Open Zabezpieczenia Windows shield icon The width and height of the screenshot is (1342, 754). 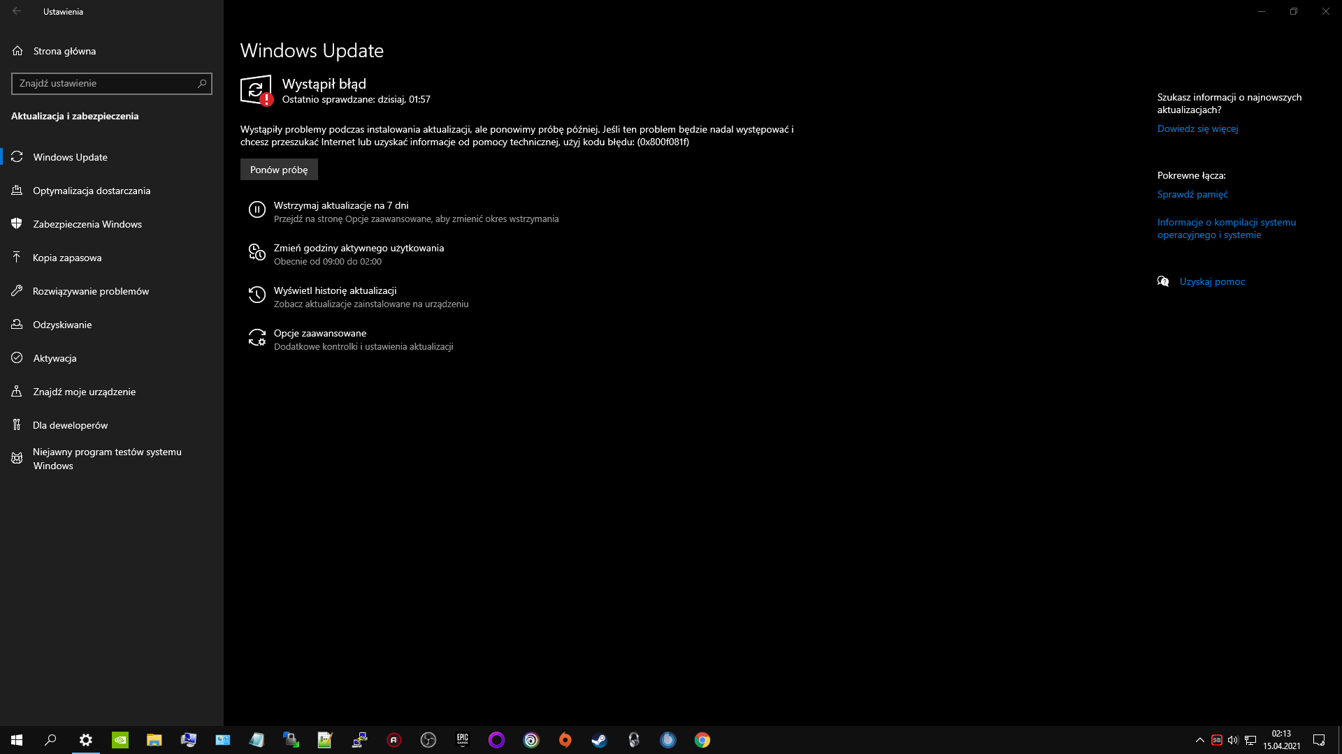pyautogui.click(x=17, y=224)
